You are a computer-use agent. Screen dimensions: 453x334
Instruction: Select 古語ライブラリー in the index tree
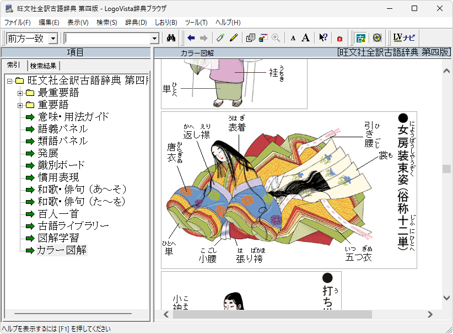(x=73, y=226)
